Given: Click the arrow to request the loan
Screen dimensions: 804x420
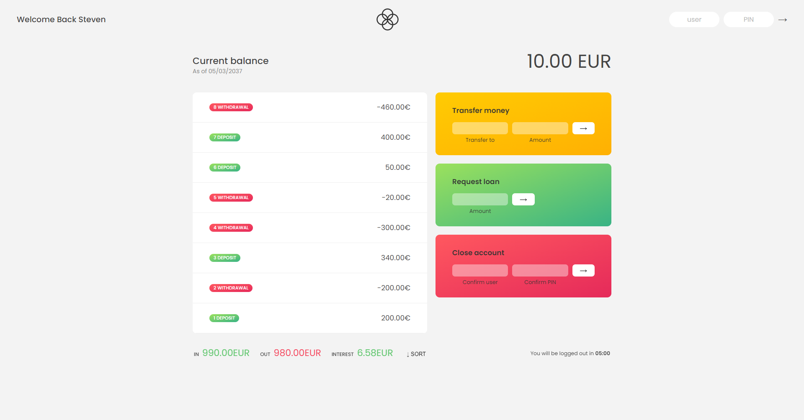Looking at the screenshot, I should pyautogui.click(x=523, y=199).
